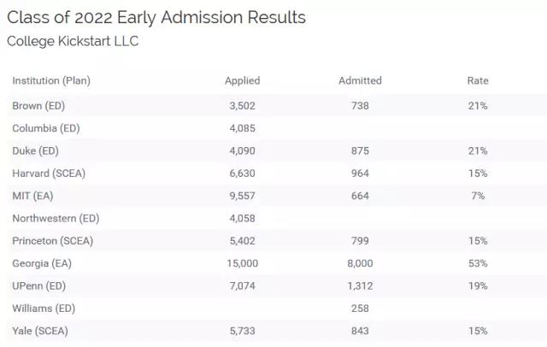Click UPenn's 1,312 admitted value

[x=360, y=285]
